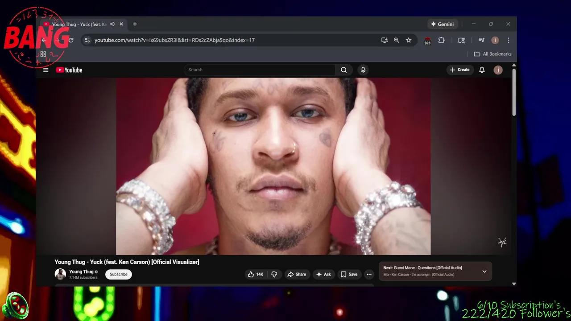
Task: Bookmark this page with the star icon
Action: [x=408, y=40]
